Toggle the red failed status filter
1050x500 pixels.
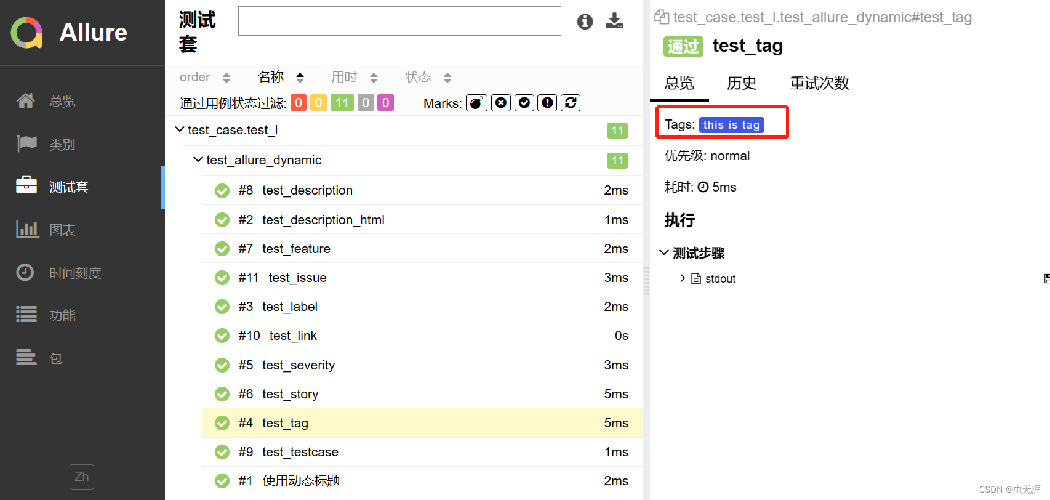(299, 103)
